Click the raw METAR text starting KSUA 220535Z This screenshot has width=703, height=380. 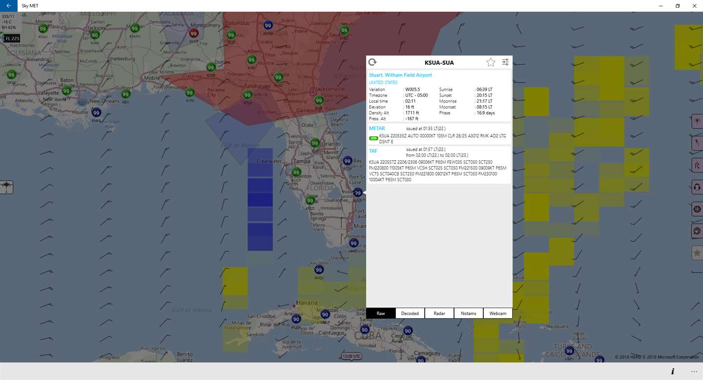point(443,139)
